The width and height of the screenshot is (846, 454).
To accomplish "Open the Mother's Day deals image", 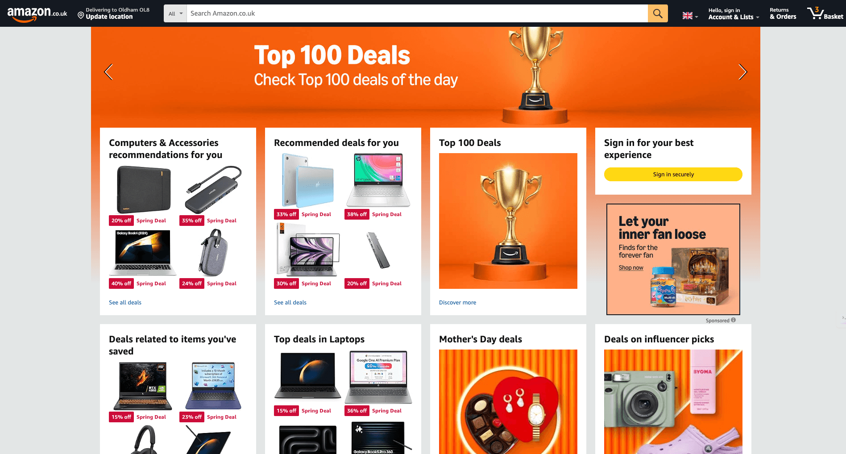I will 508,402.
